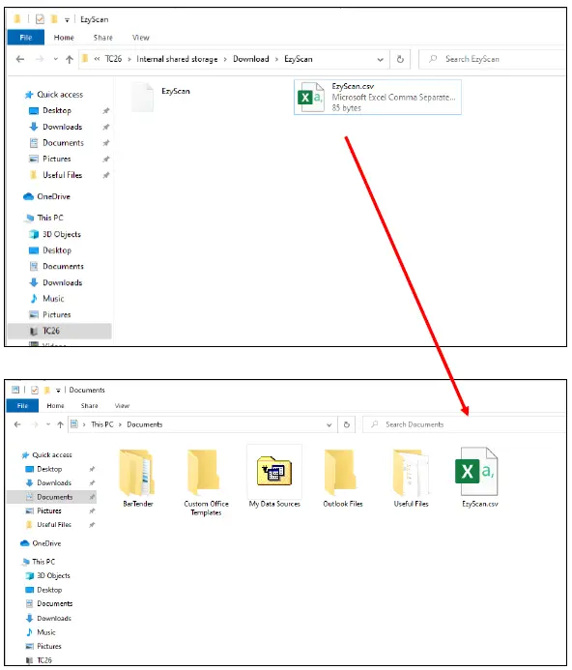Expand address bar dropdown in Documents window

tap(329, 424)
